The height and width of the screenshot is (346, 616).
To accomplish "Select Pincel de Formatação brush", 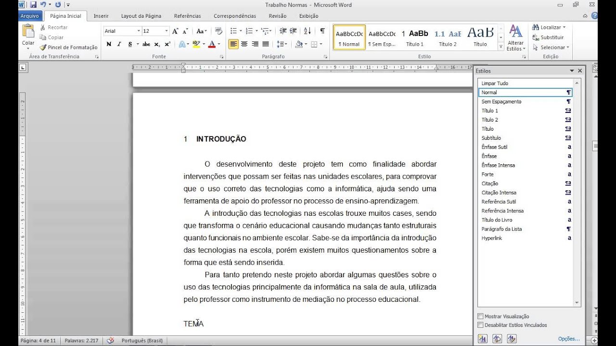I will (43, 48).
